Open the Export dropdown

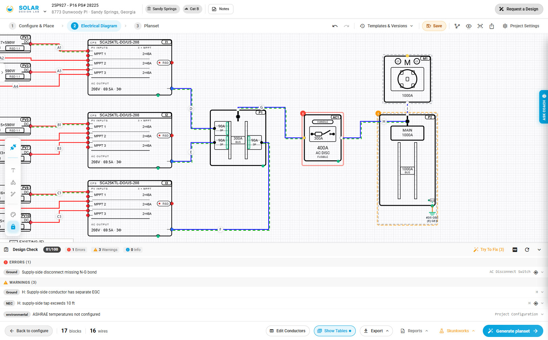(377, 331)
